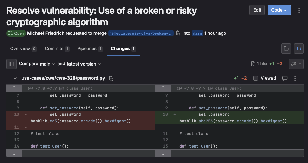This screenshot has height=163, width=308.
Task: Toggle merge request notifications bell
Action: [x=299, y=48]
